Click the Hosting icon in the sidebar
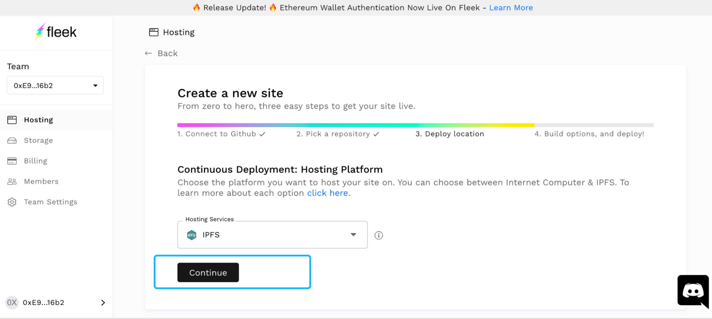This screenshot has height=319, width=712. [12, 120]
